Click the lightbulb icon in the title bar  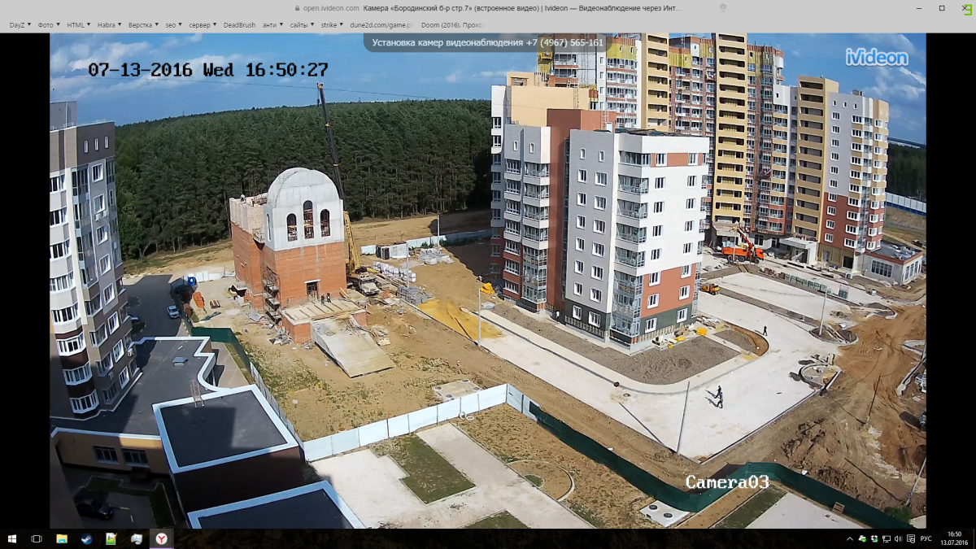[x=723, y=7]
